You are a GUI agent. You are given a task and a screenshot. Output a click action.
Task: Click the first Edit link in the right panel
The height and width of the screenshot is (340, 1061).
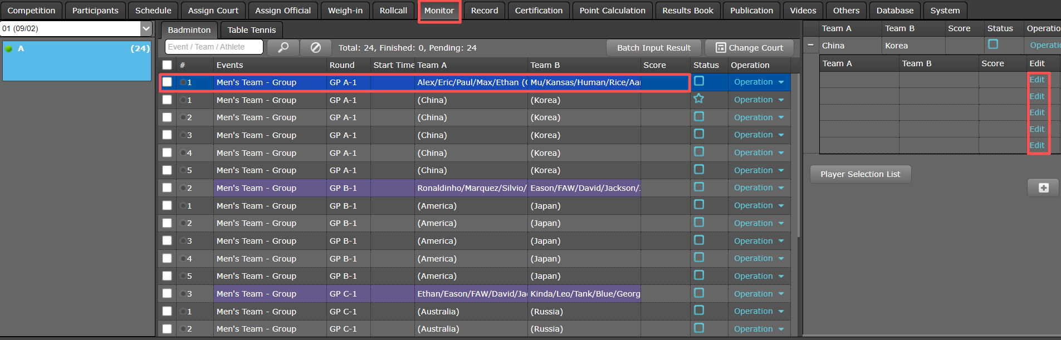coord(1036,80)
